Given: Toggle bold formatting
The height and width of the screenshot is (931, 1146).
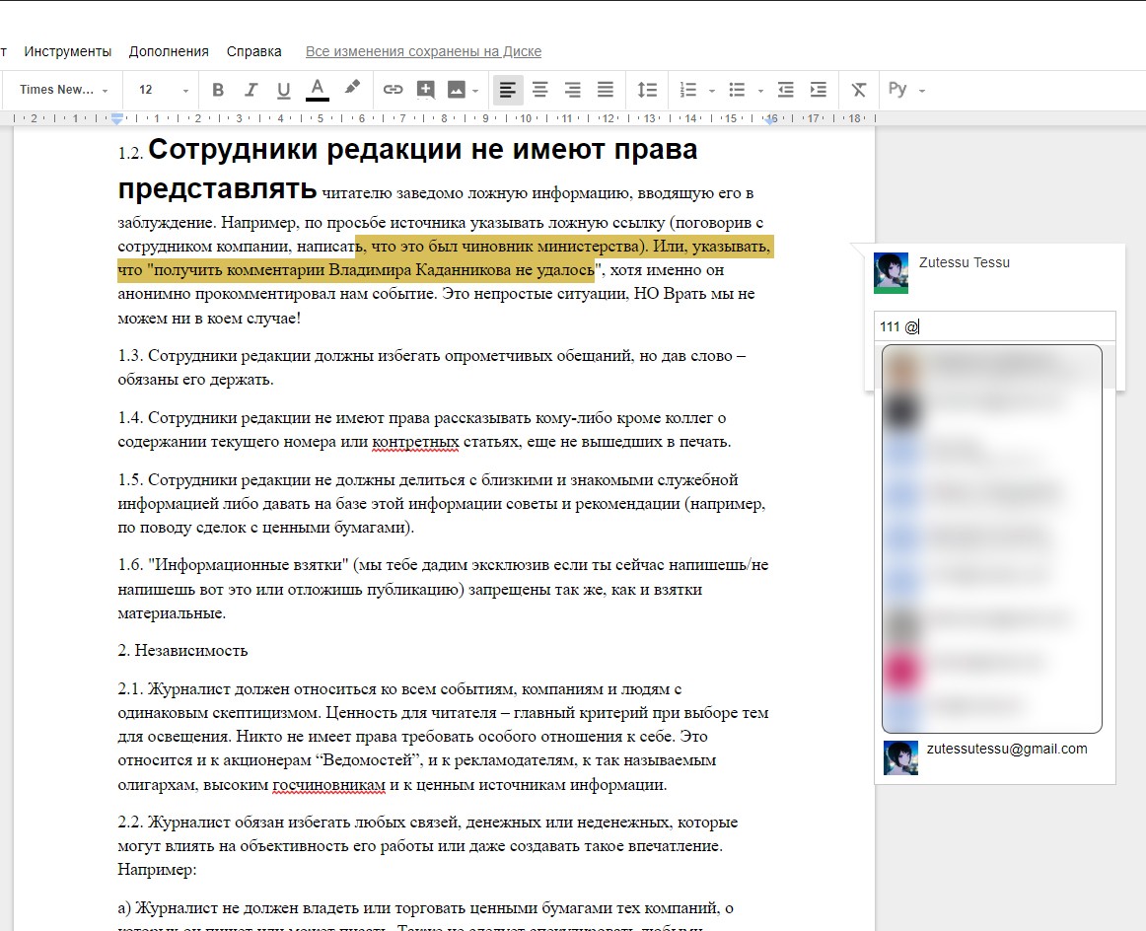Looking at the screenshot, I should [x=218, y=90].
